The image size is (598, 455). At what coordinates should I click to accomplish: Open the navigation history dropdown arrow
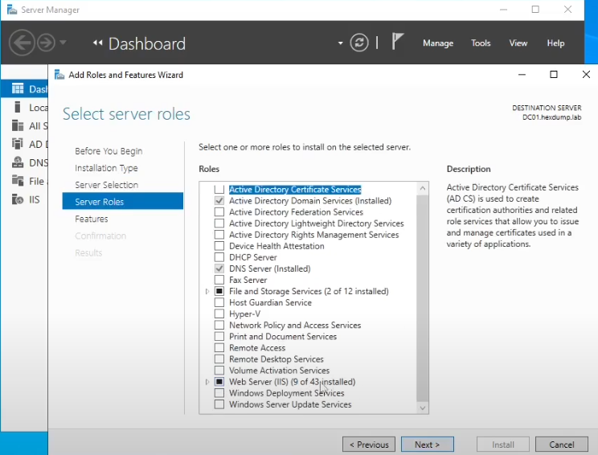point(63,43)
